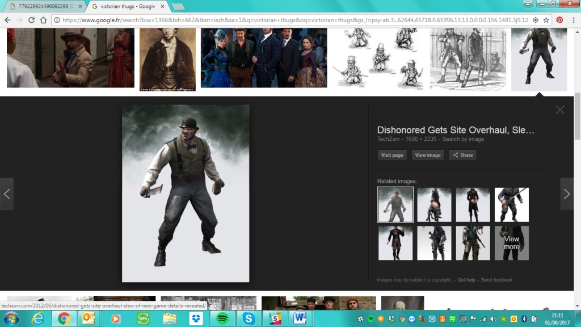Open the Ripper Street cast group thumbnail

point(264,58)
